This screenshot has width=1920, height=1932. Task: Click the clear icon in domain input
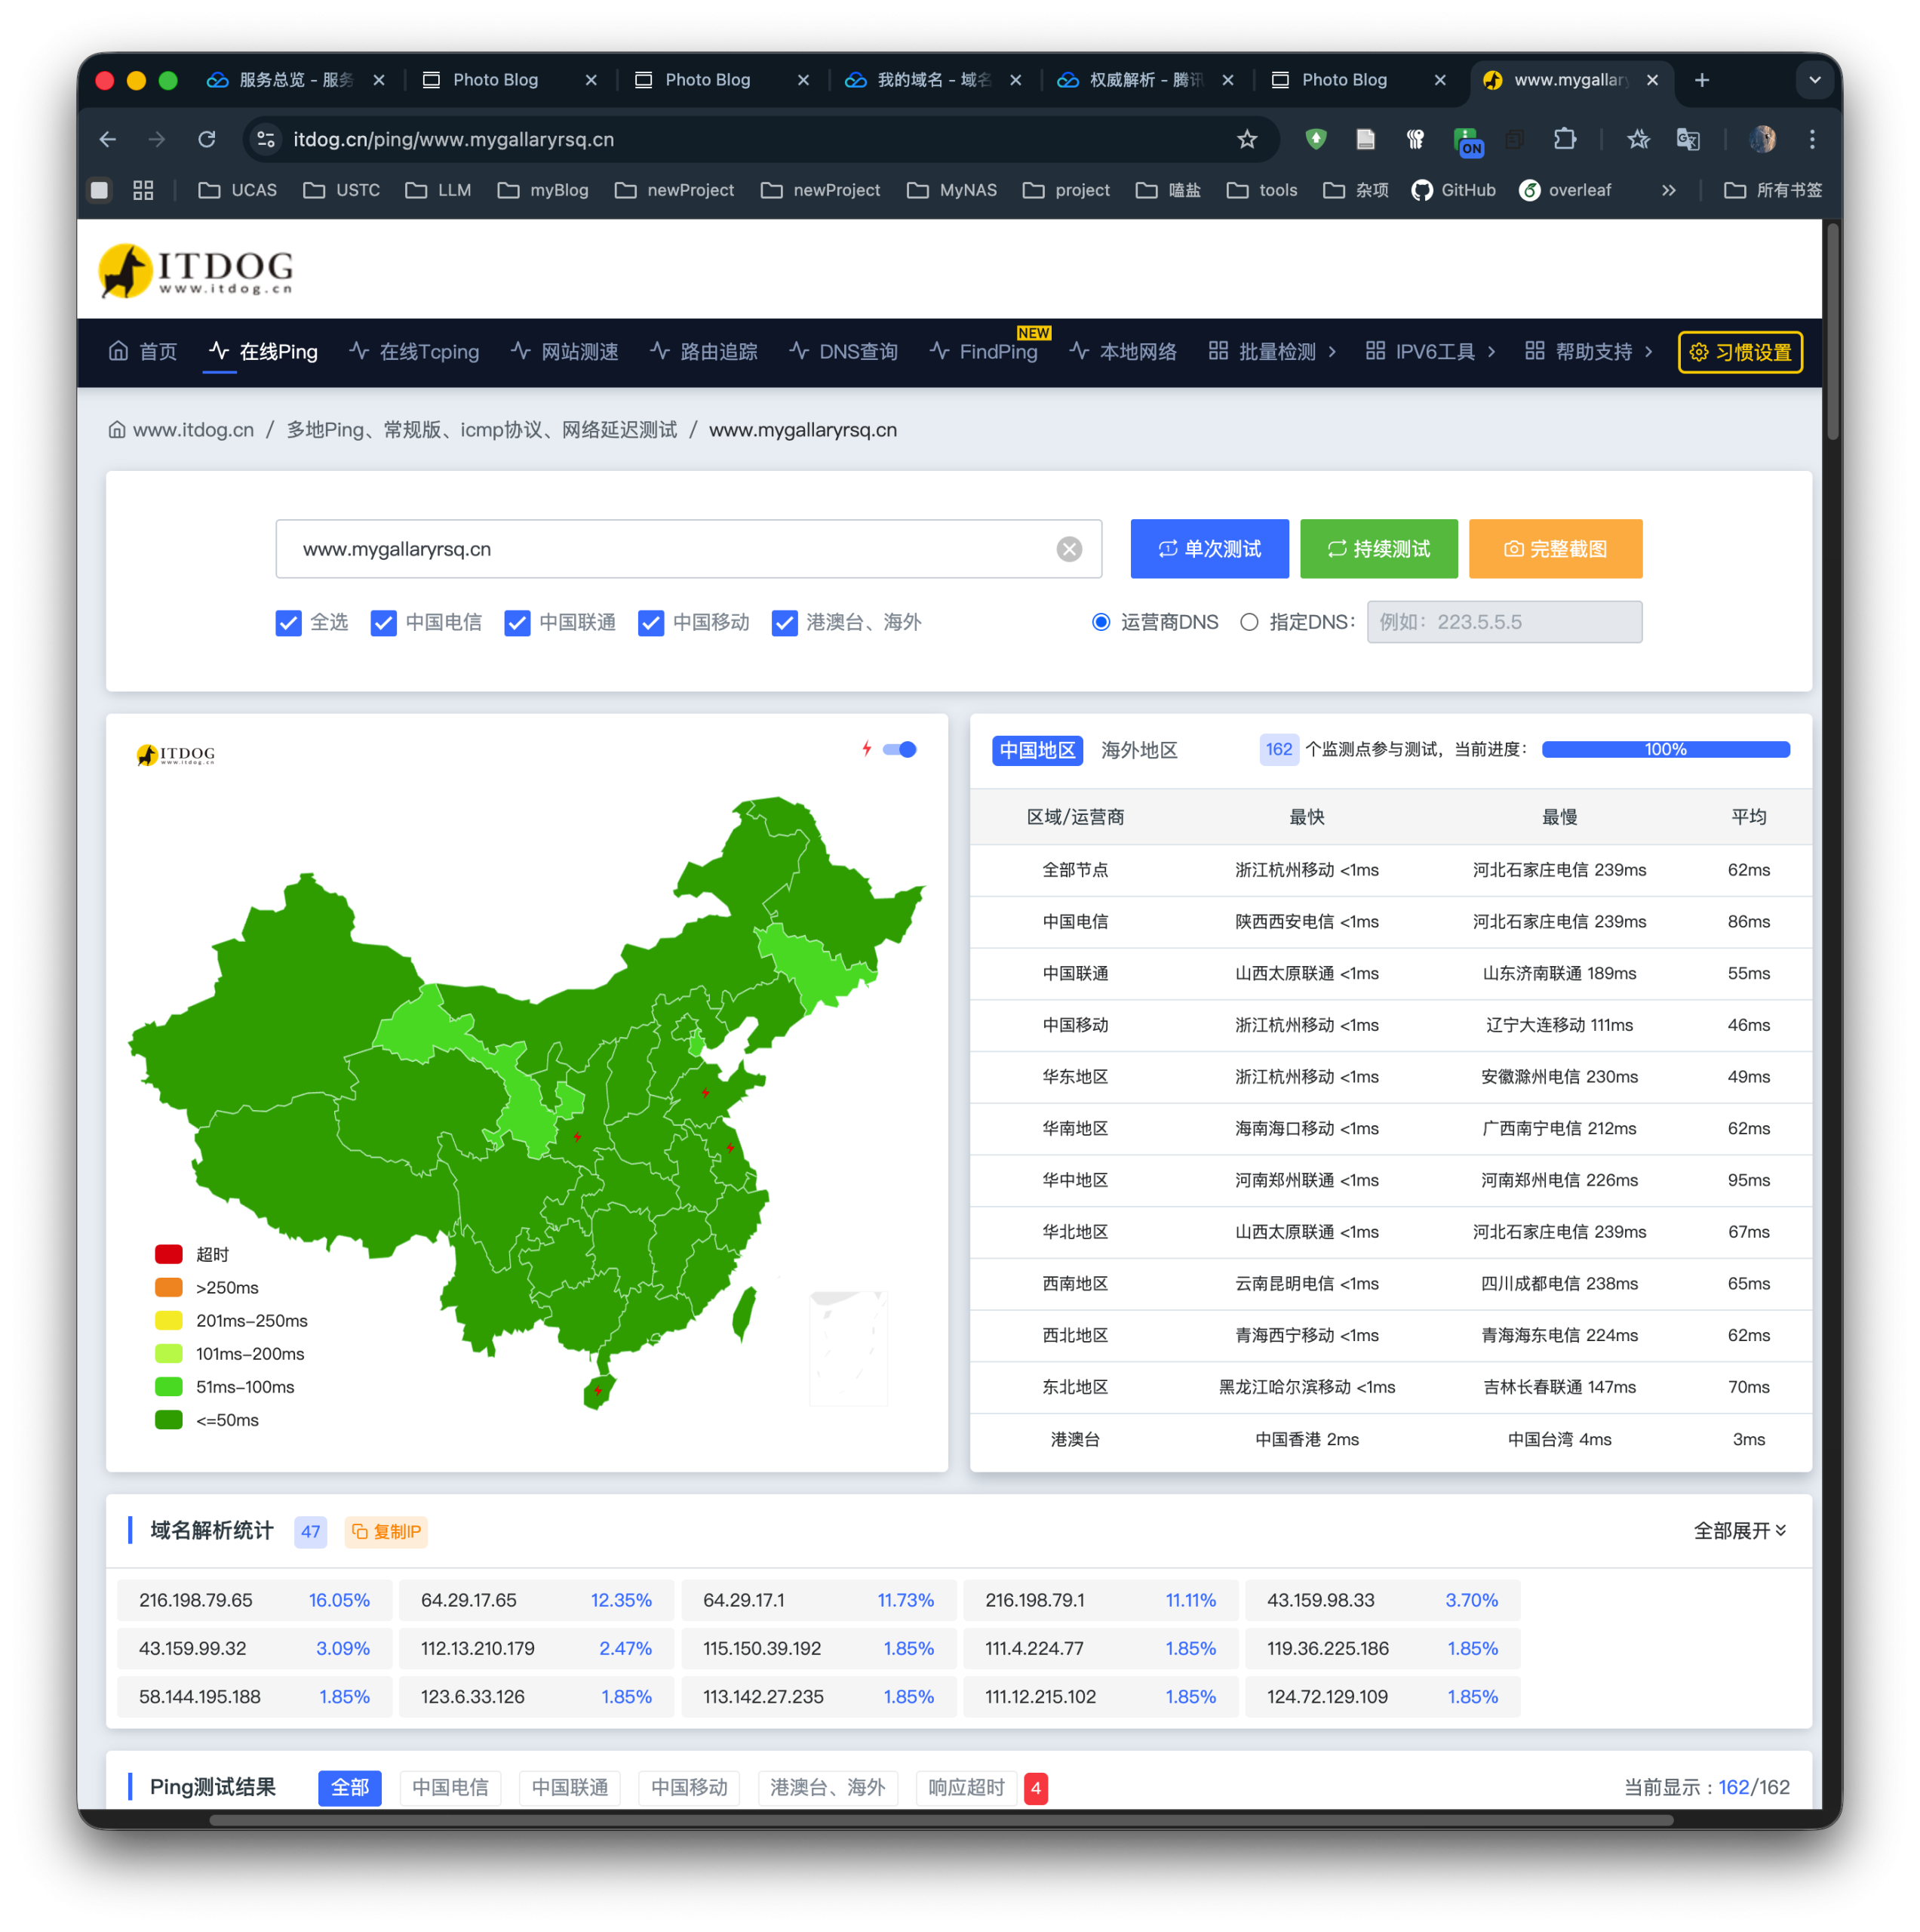click(1068, 549)
